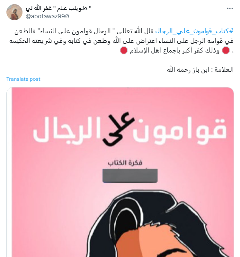This screenshot has width=240, height=257.
Task: Click the white قوامون title word on the cover
Action: point(180,131)
